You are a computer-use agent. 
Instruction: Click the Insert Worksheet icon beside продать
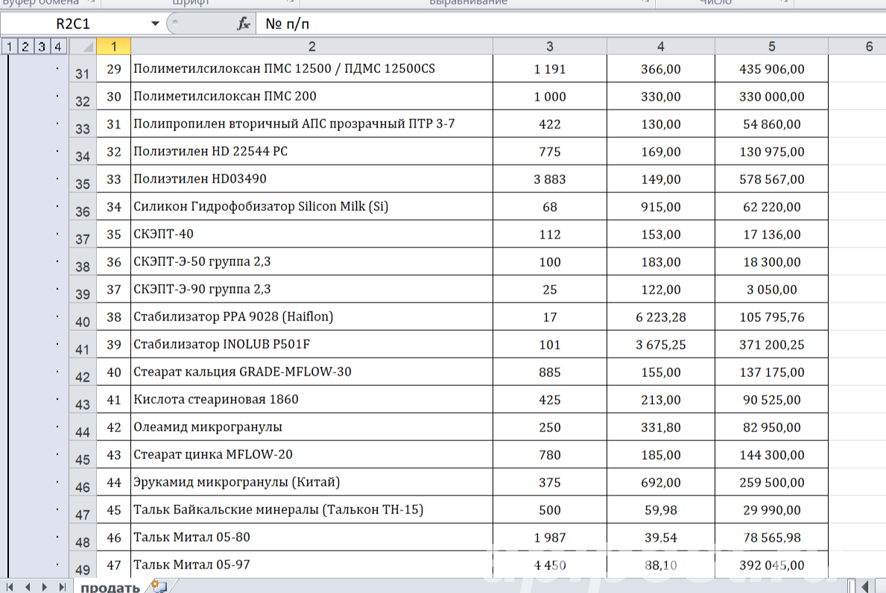(159, 587)
